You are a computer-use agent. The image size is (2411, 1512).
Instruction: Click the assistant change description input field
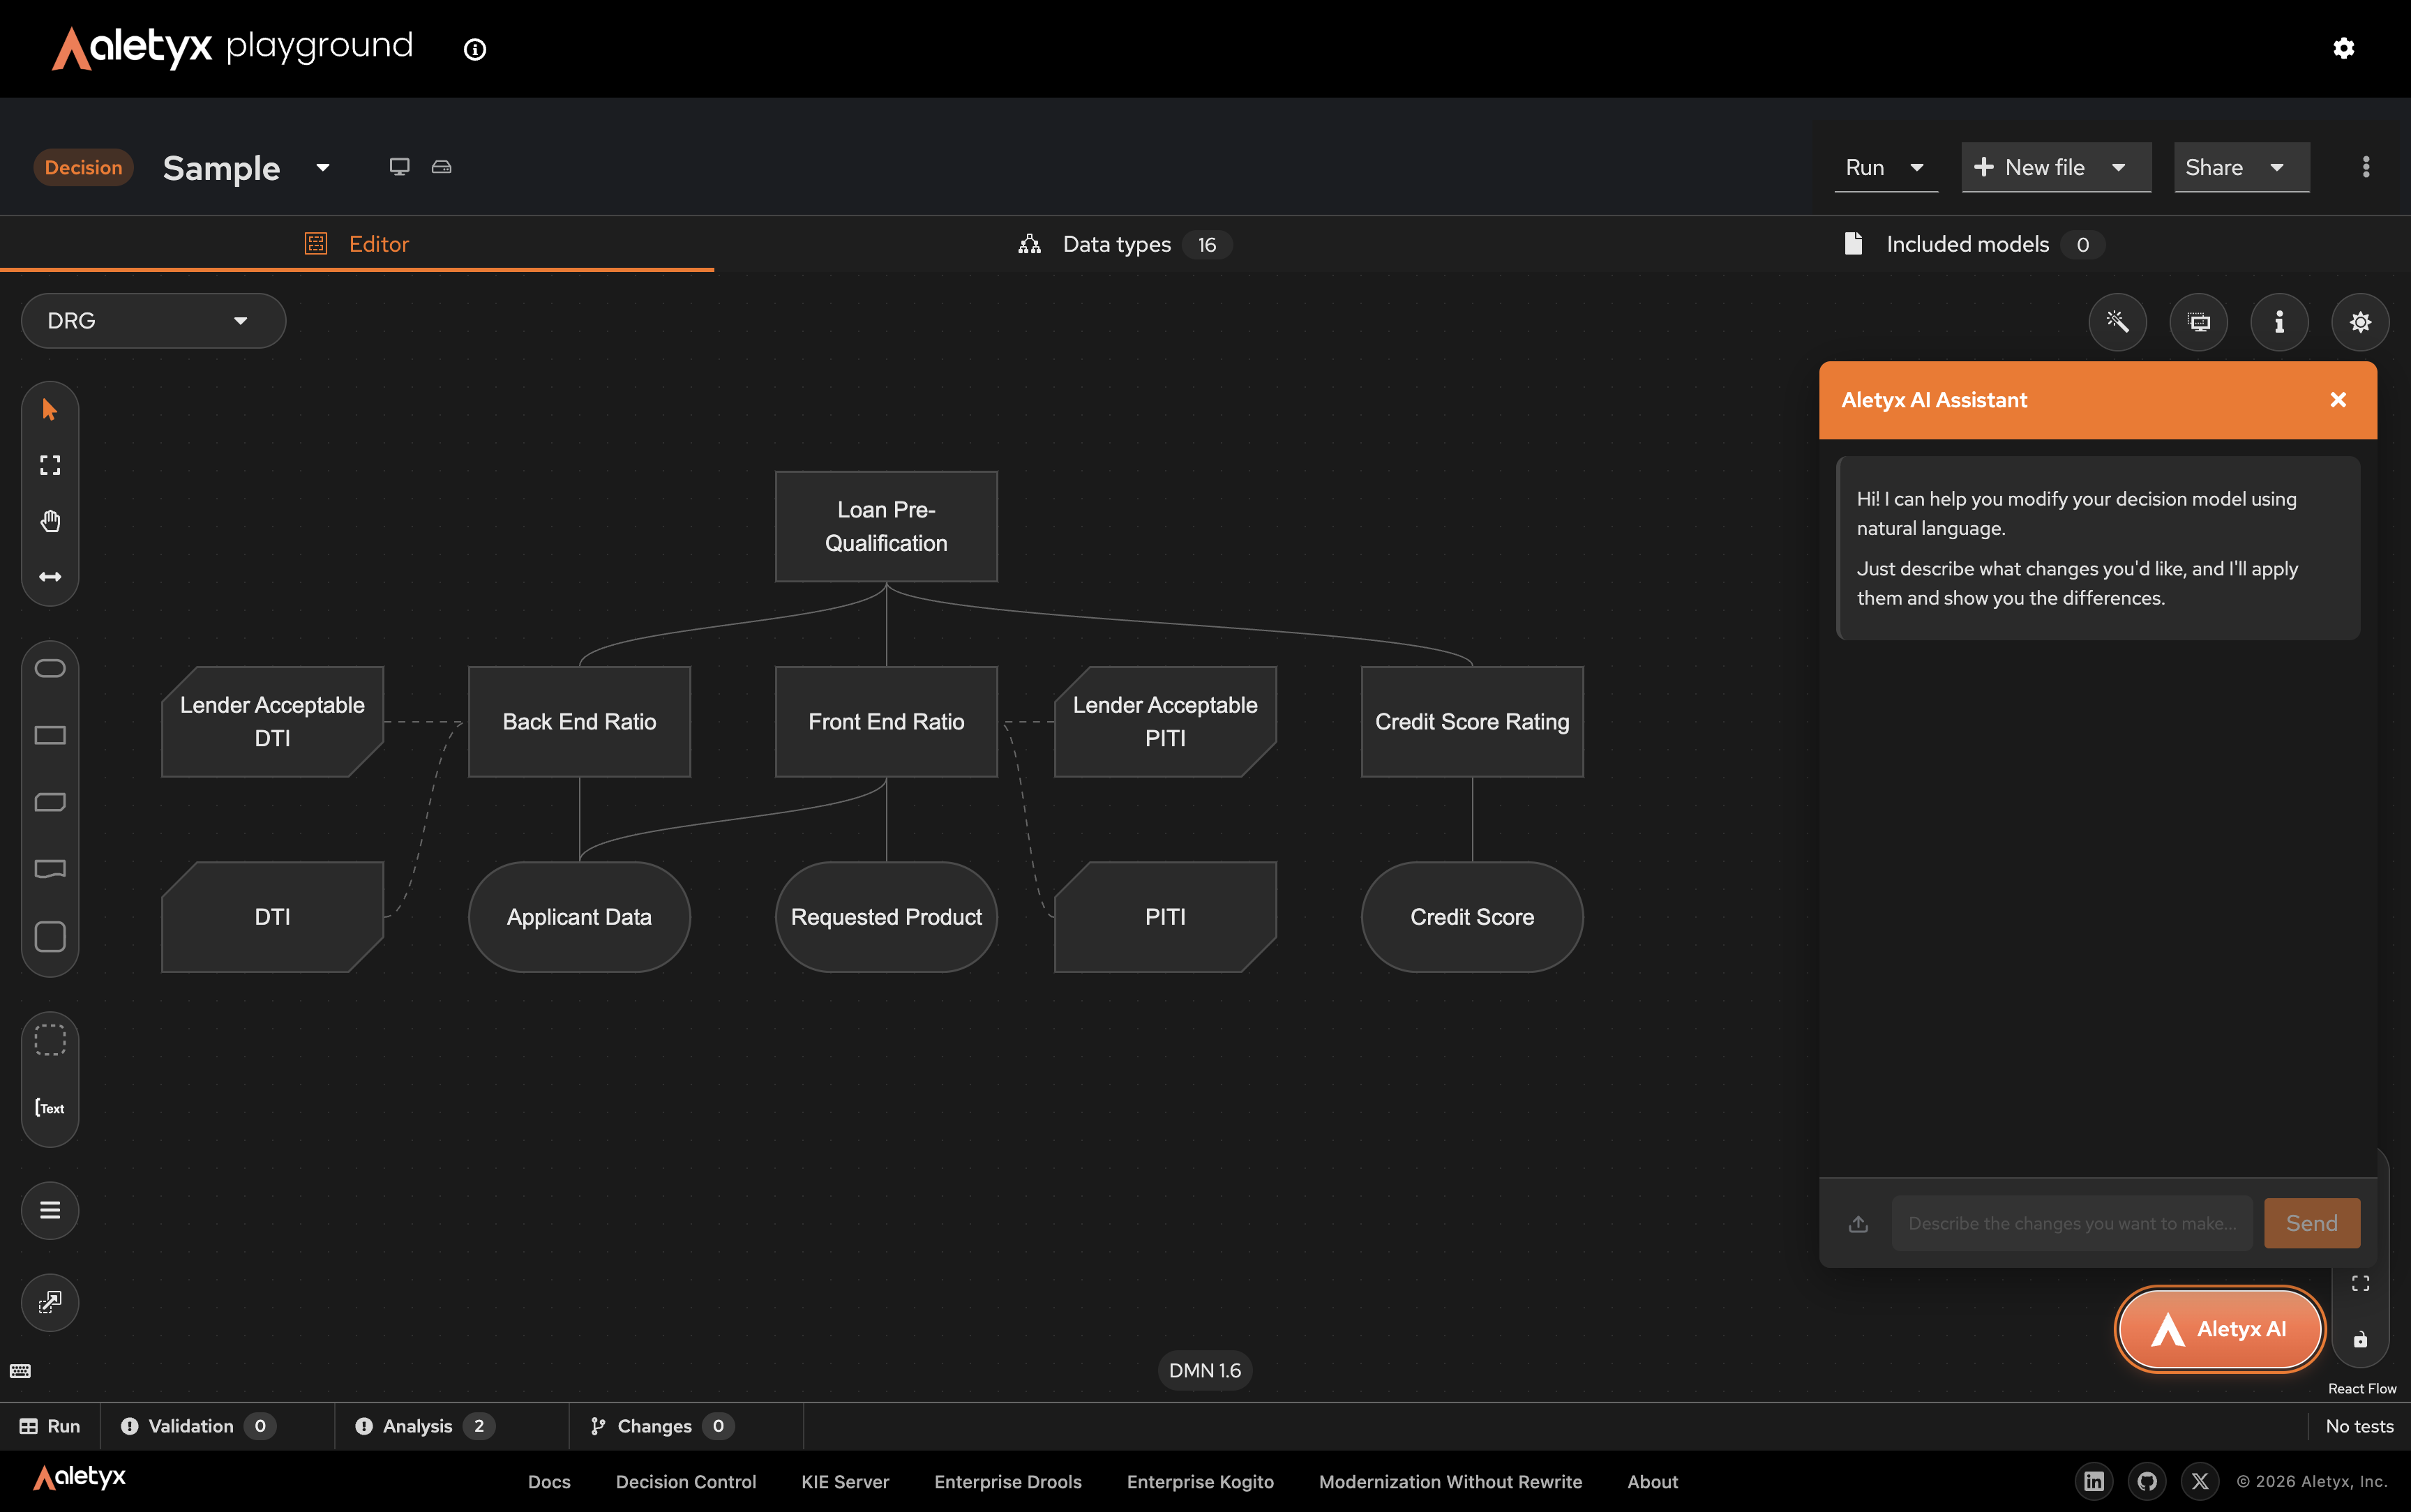(x=2072, y=1223)
